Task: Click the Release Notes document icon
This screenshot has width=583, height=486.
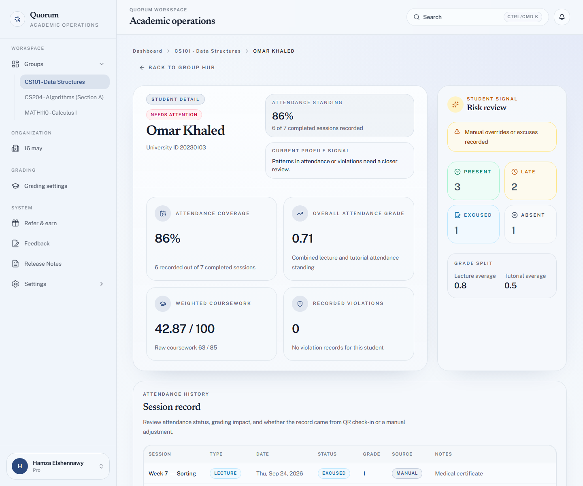Action: coord(15,264)
